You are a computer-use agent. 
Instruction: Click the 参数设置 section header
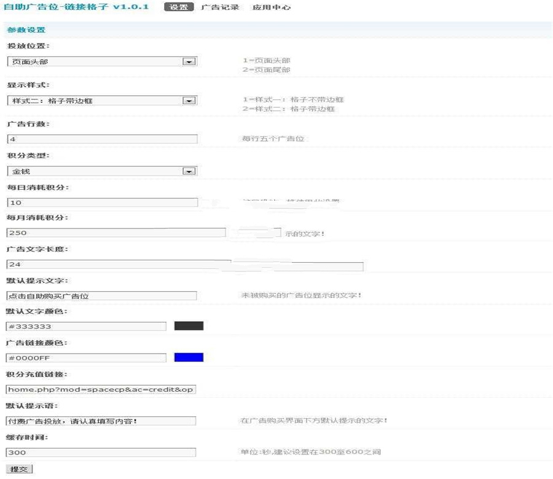[x=25, y=29]
